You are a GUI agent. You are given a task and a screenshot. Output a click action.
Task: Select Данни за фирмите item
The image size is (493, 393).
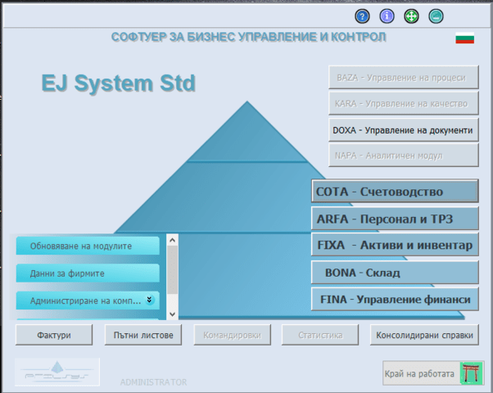(x=87, y=273)
